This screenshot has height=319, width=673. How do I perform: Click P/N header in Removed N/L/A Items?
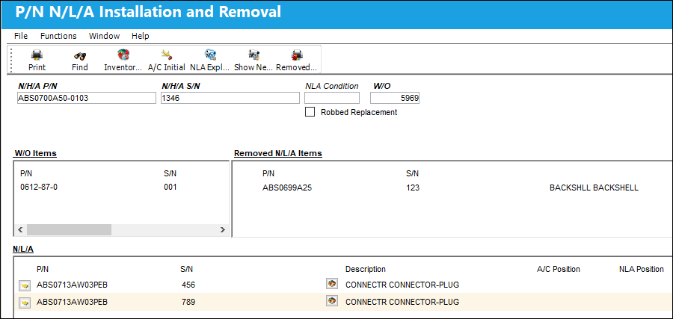[268, 173]
